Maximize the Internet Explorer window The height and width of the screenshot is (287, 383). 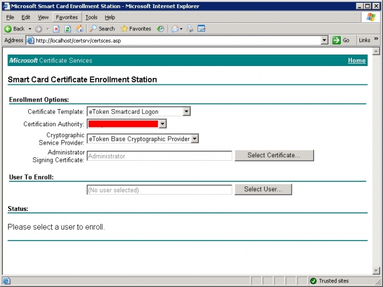(x=367, y=6)
